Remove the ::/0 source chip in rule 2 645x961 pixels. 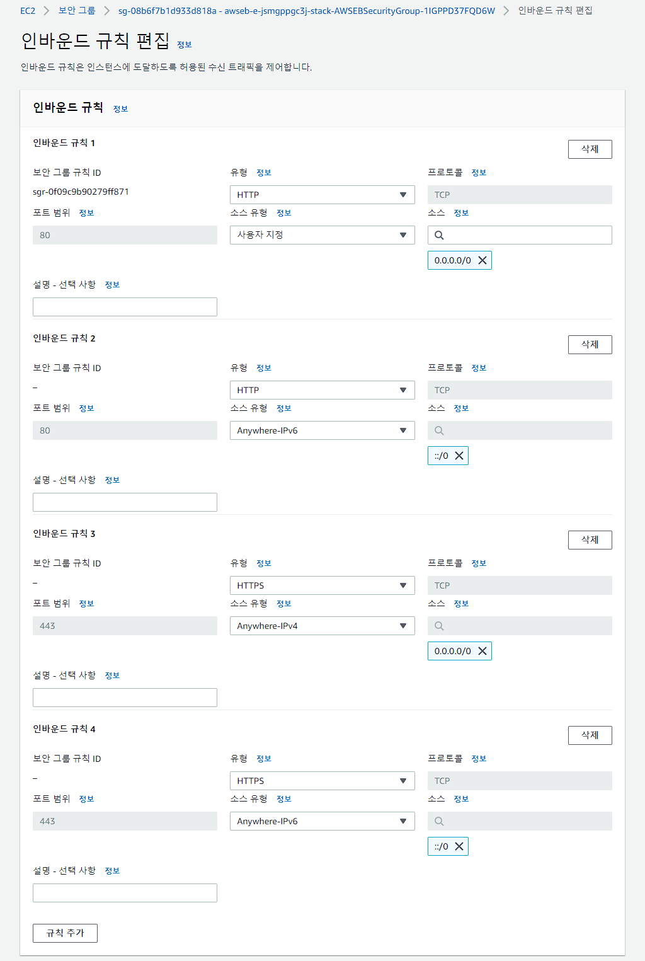click(459, 456)
